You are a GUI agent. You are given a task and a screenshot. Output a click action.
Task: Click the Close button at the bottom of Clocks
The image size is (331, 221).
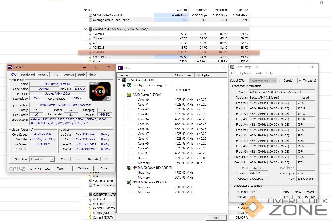(216, 218)
